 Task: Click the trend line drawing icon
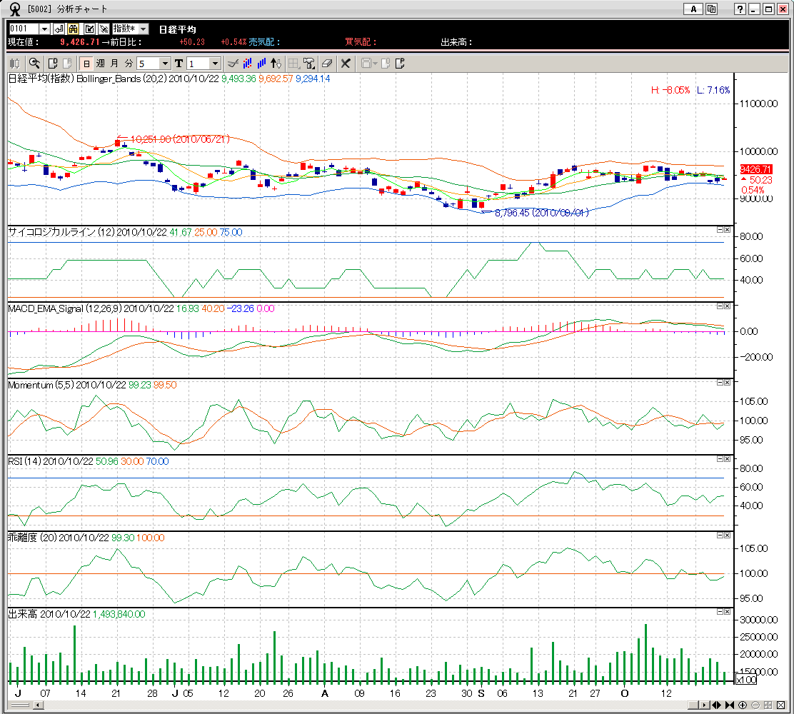point(232,64)
